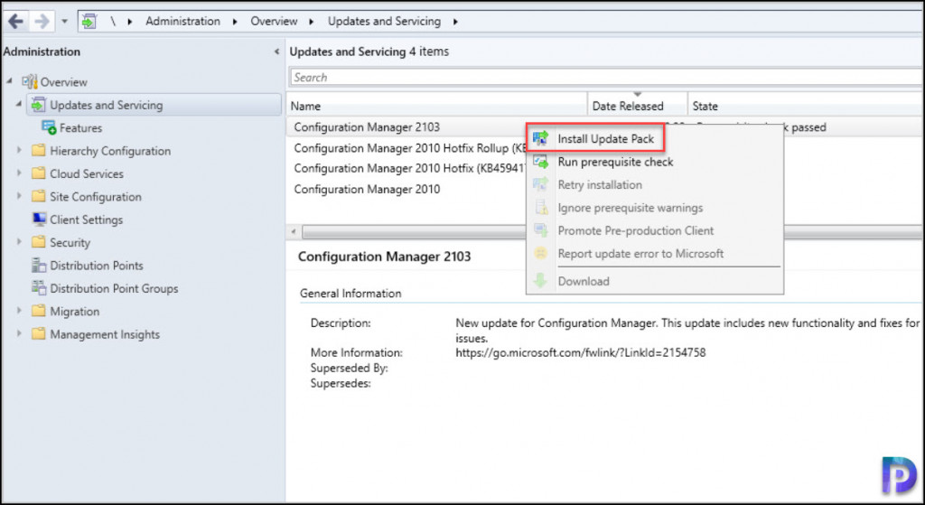Screen dimensions: 925x505
Task: Open Distribution Point Groups node
Action: [x=114, y=288]
